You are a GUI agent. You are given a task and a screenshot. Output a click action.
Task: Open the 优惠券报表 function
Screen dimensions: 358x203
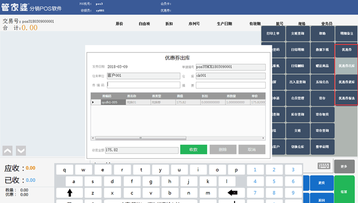(346, 98)
